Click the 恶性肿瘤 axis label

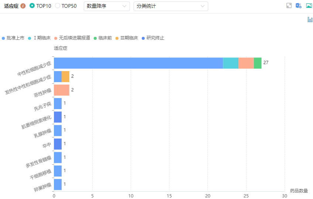click(42, 90)
